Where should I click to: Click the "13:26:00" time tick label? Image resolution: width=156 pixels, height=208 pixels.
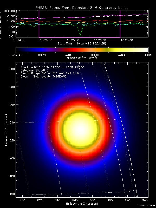[x=100, y=40]
